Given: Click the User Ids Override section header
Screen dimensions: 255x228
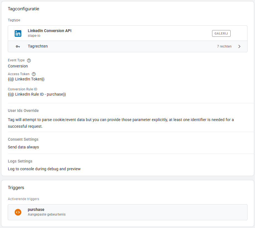Looking at the screenshot, I should pyautogui.click(x=23, y=111).
